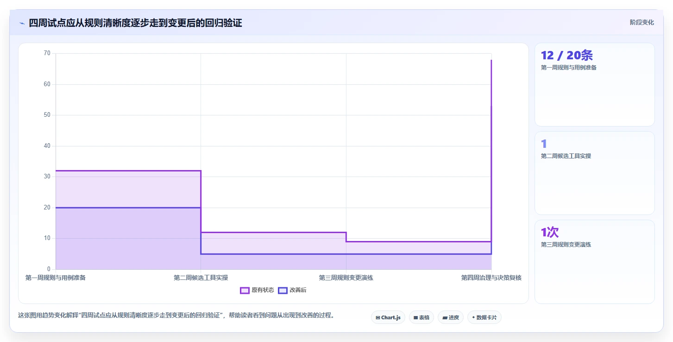Click the chart title 四周试点应从规则清晰度
This screenshot has width=673, height=342.
coord(135,23)
